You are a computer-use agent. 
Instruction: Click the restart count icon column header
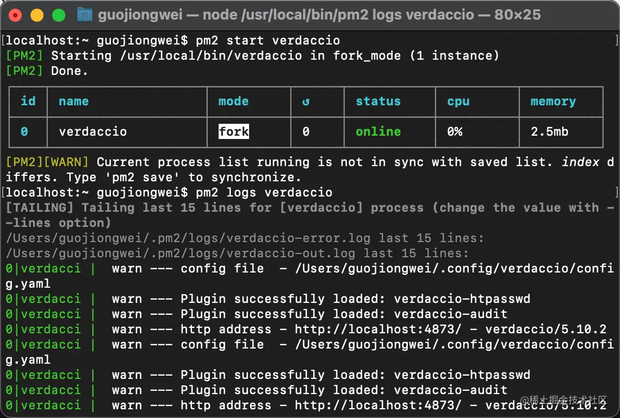tap(306, 102)
